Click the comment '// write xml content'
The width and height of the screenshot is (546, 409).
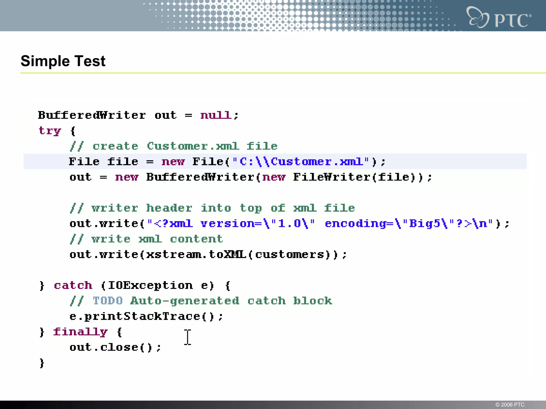click(x=146, y=239)
